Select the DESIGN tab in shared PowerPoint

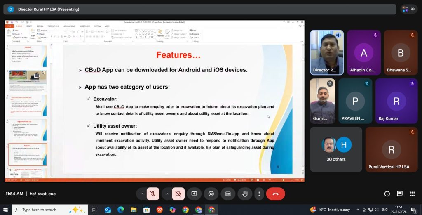pos(40,26)
